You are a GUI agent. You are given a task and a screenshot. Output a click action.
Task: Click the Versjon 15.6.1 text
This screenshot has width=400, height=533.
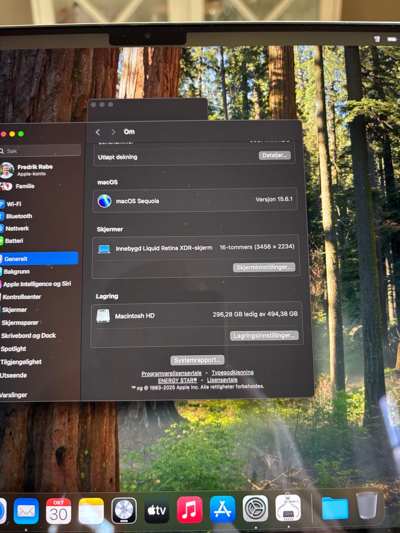tap(274, 199)
